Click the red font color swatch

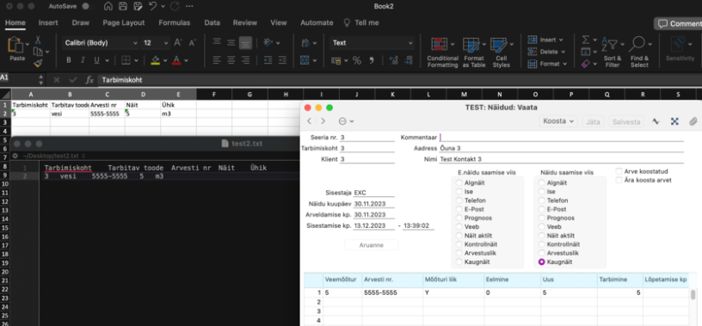point(176,60)
